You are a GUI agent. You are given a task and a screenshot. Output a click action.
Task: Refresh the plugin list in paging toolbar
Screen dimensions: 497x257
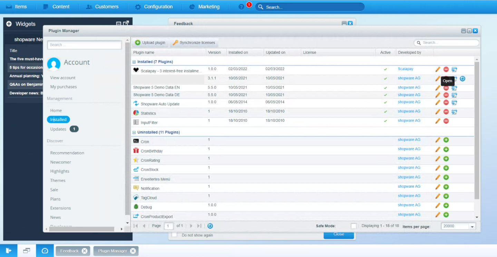(x=210, y=226)
